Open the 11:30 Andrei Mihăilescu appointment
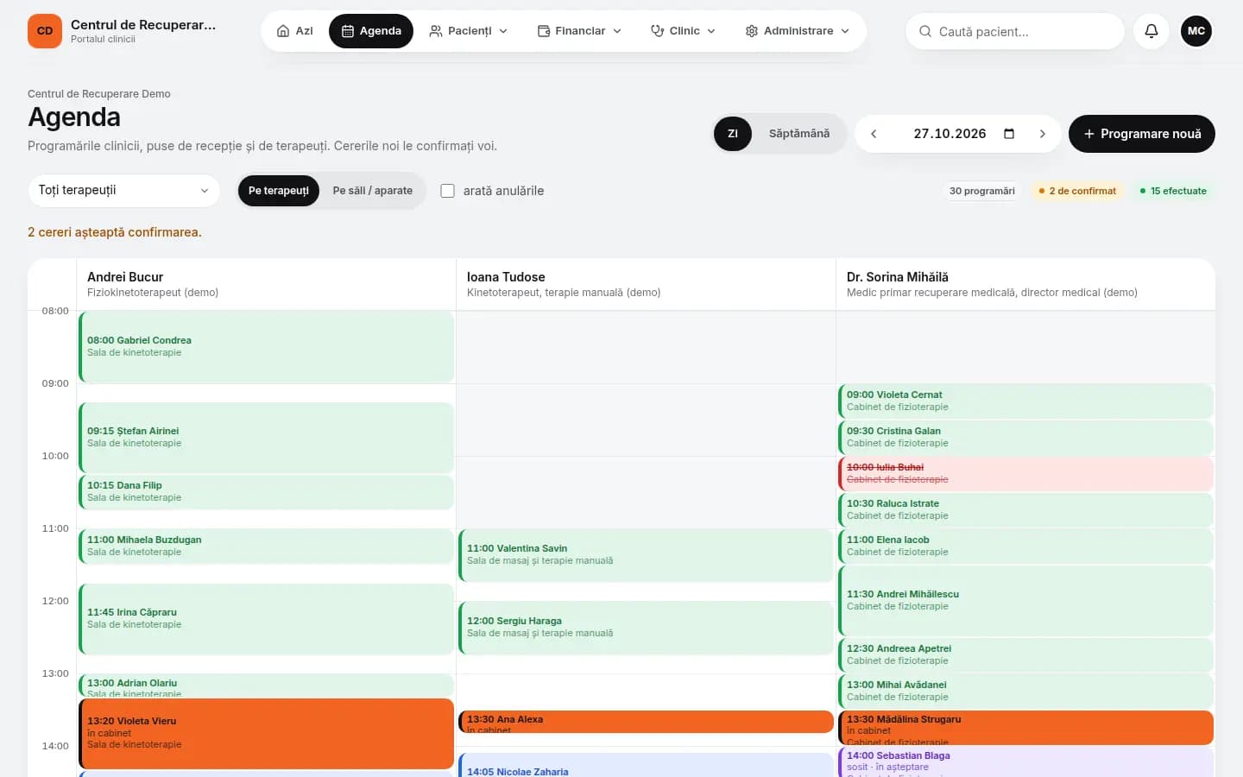This screenshot has height=777, width=1243. [x=1025, y=600]
